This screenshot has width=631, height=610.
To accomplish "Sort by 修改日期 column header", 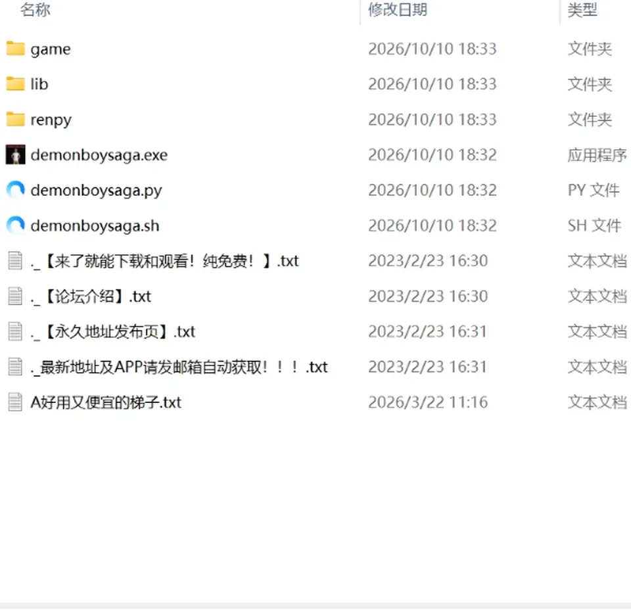I will click(398, 10).
